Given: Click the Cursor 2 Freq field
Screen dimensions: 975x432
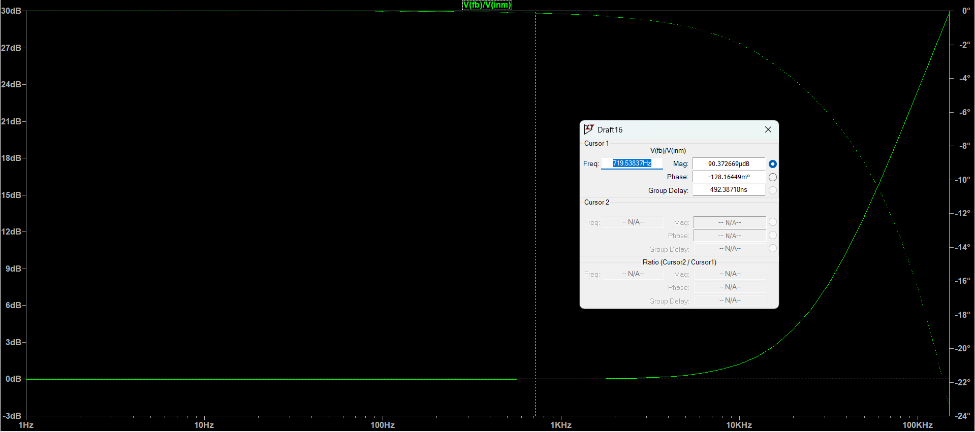Looking at the screenshot, I should tap(633, 222).
